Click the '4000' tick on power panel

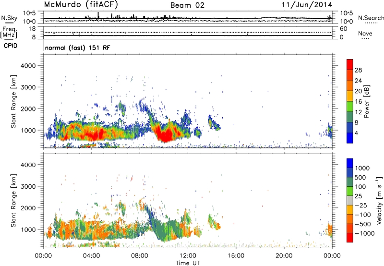(x=28, y=66)
